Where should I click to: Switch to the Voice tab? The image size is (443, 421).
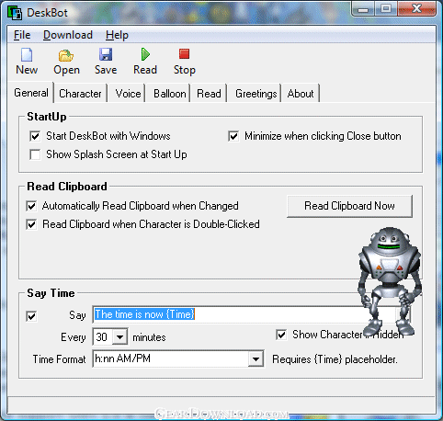click(x=128, y=94)
